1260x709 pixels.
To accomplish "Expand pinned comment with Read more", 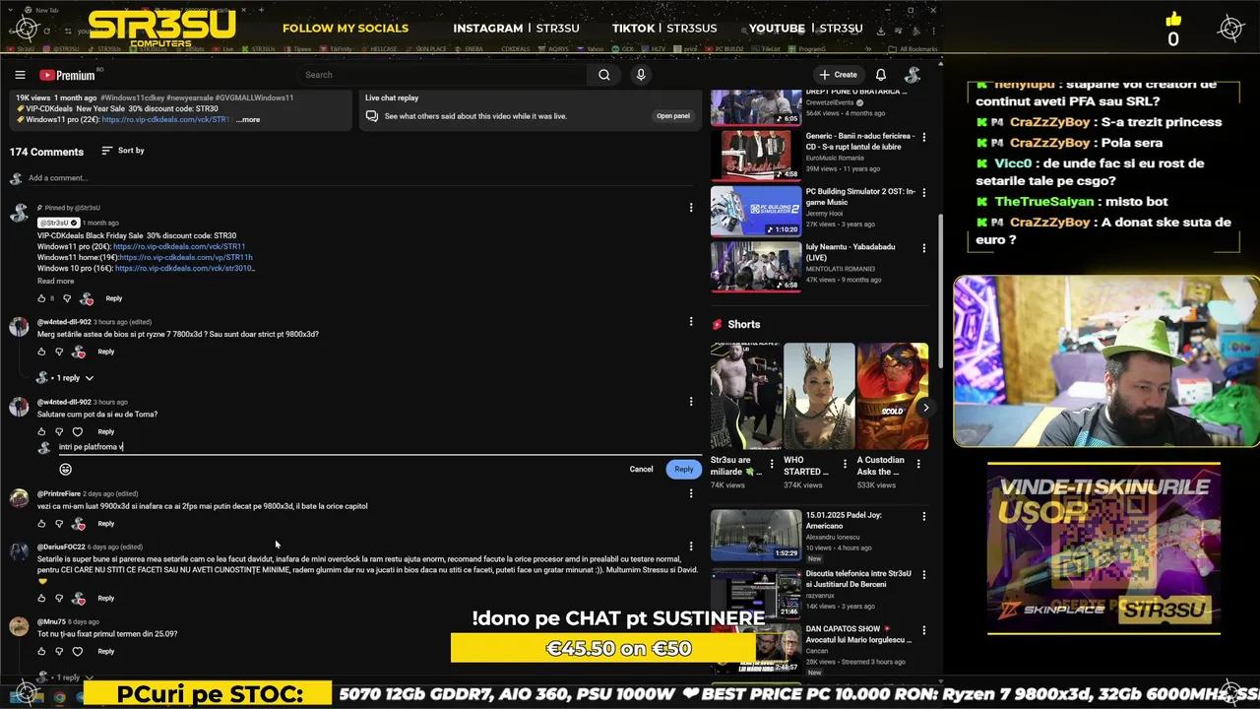I will 55,281.
